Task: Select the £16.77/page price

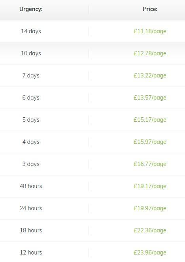Action: (150, 164)
